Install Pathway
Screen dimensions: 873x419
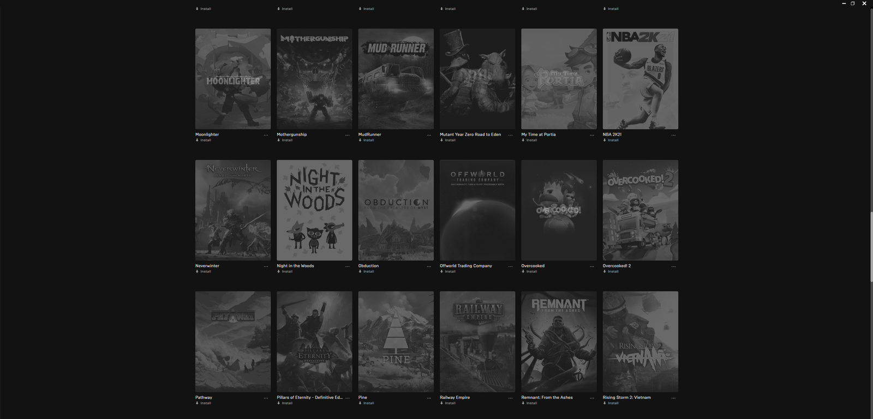point(204,403)
